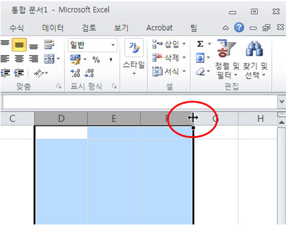Apply percent style
Screen dimensions: 286x225
coord(96,59)
